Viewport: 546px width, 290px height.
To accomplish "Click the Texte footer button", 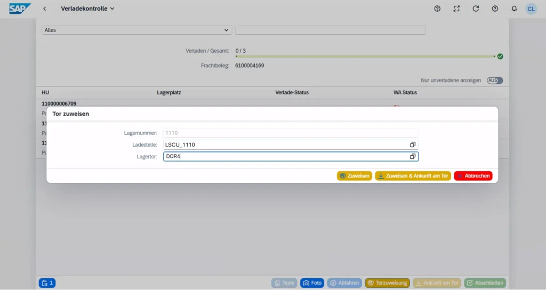I will [x=284, y=283].
